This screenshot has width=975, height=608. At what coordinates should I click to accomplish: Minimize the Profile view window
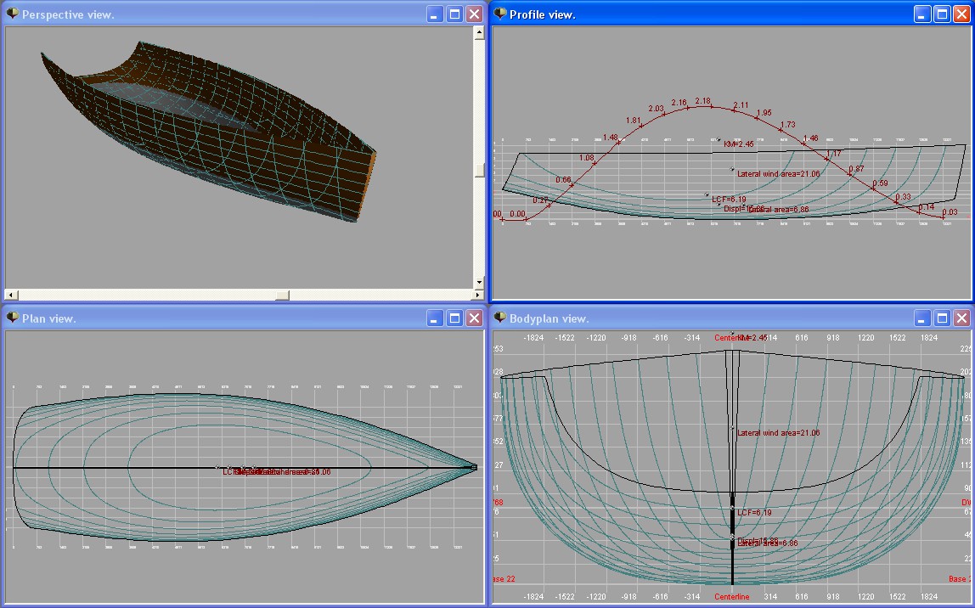pos(922,14)
